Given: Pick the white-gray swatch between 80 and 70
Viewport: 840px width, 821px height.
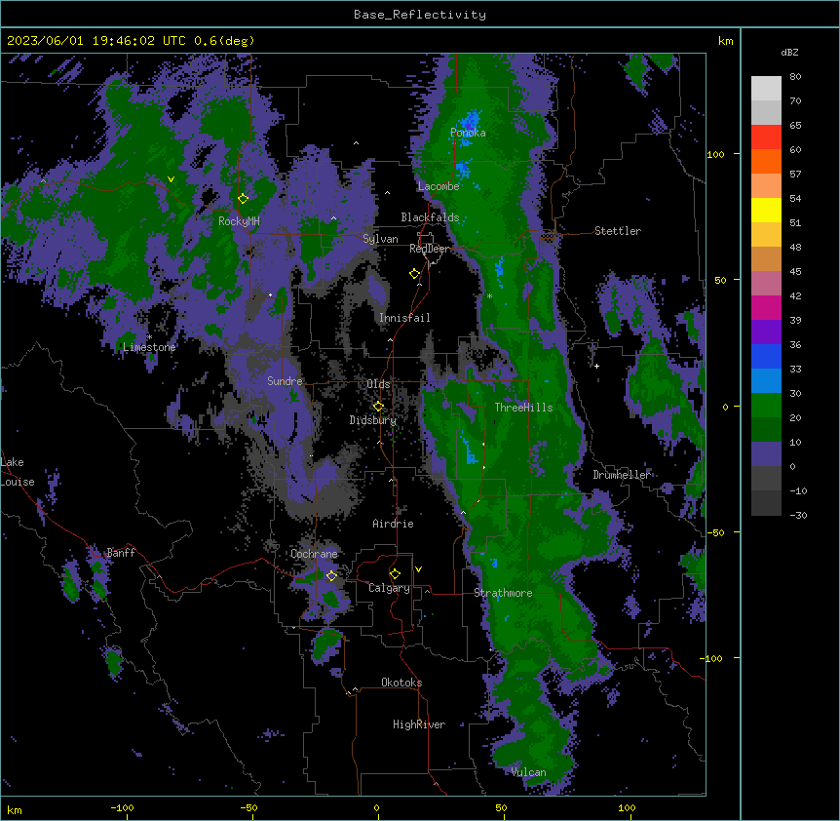Looking at the screenshot, I should point(766,89).
